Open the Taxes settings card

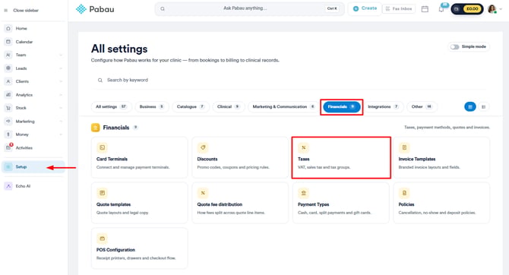[341, 157]
